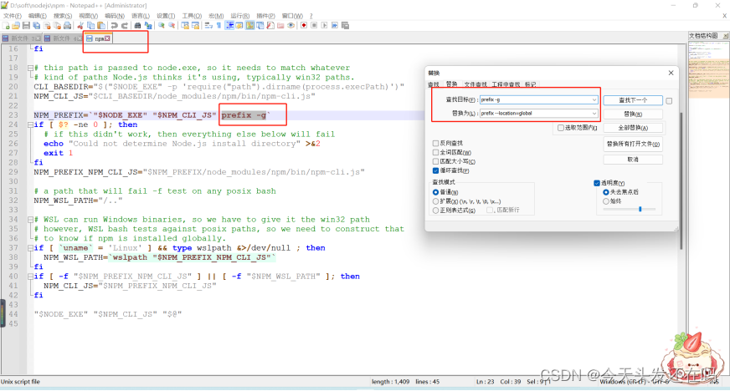Enable the 反向查找 checkbox
730x391 pixels.
tap(436, 143)
